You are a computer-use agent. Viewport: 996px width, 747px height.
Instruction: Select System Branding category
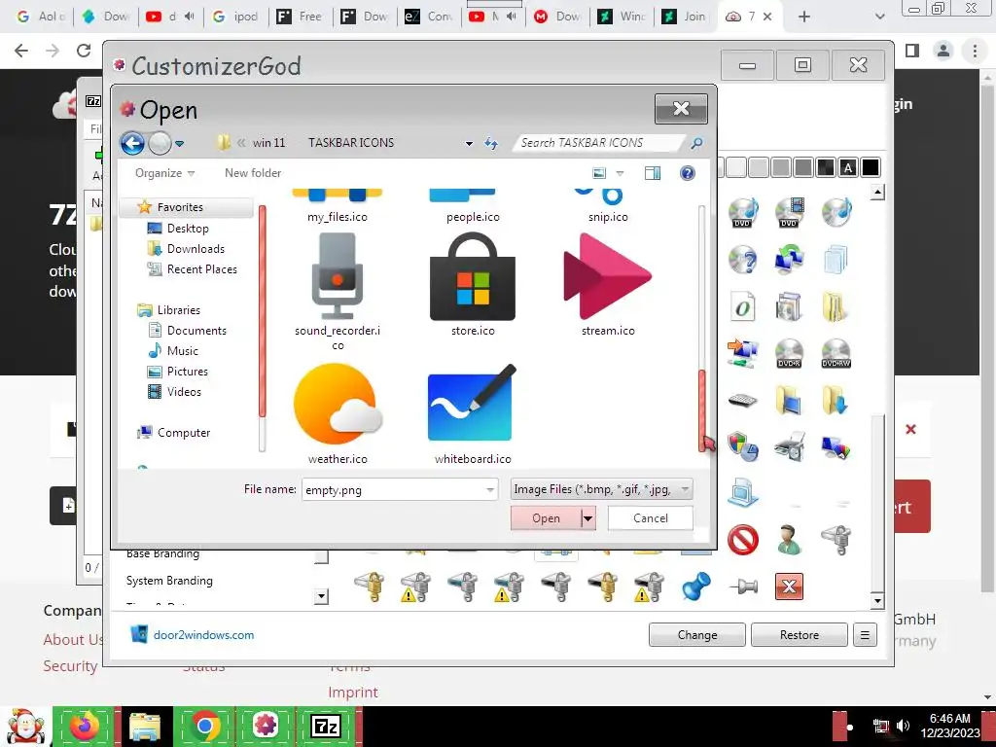[169, 581]
